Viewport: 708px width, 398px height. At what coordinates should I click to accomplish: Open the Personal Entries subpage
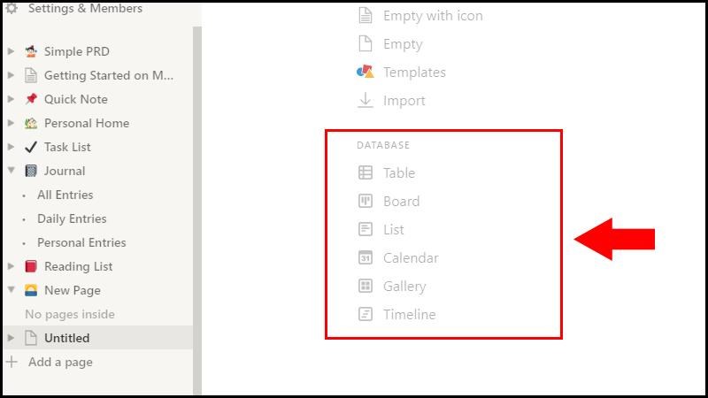pos(81,242)
